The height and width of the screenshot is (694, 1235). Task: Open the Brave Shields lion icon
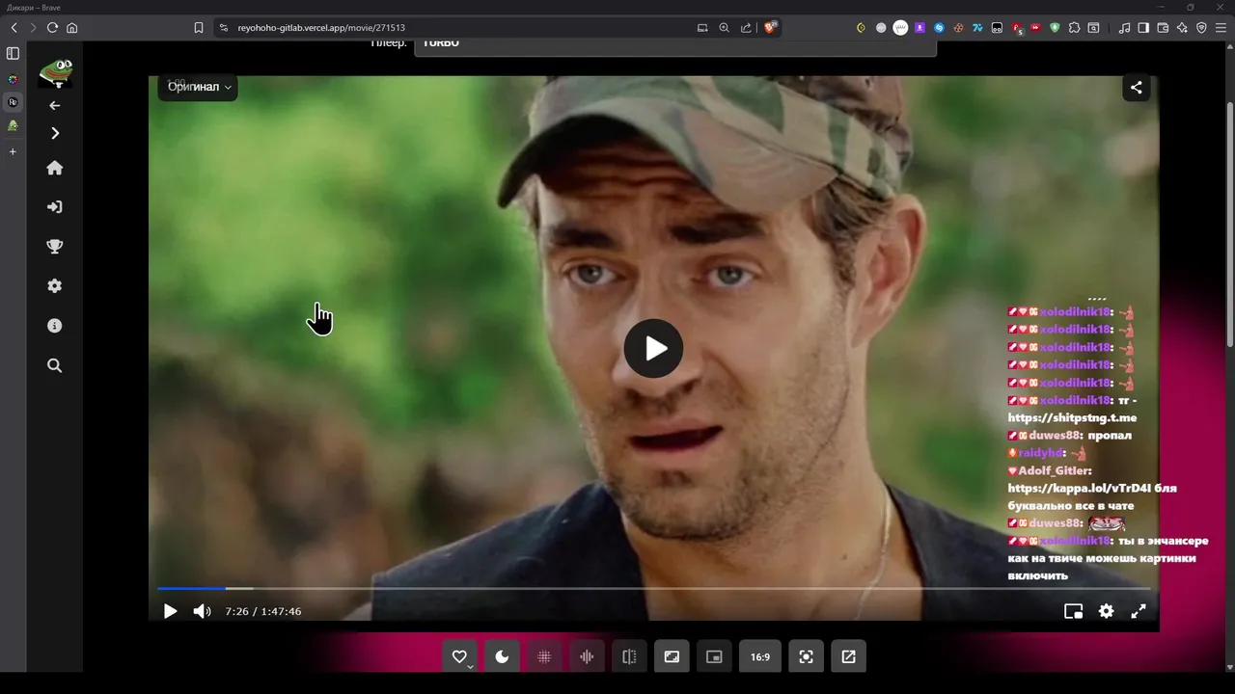pyautogui.click(x=770, y=28)
